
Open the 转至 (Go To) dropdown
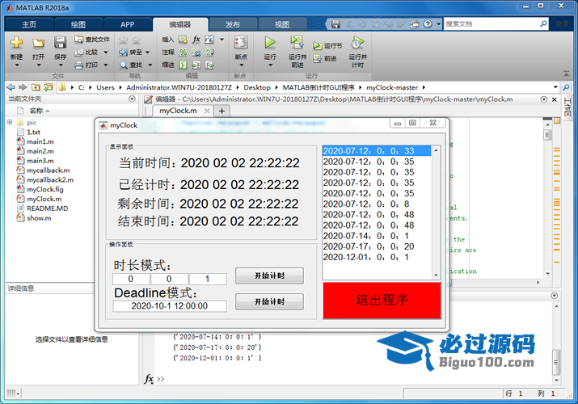coord(150,52)
